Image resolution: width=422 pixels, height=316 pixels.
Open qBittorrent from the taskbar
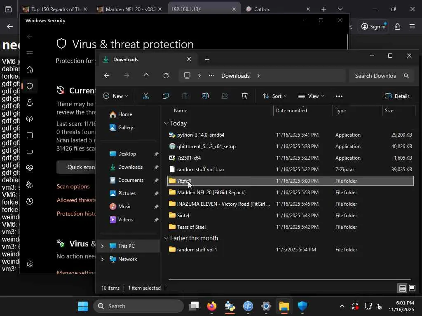[248, 306]
